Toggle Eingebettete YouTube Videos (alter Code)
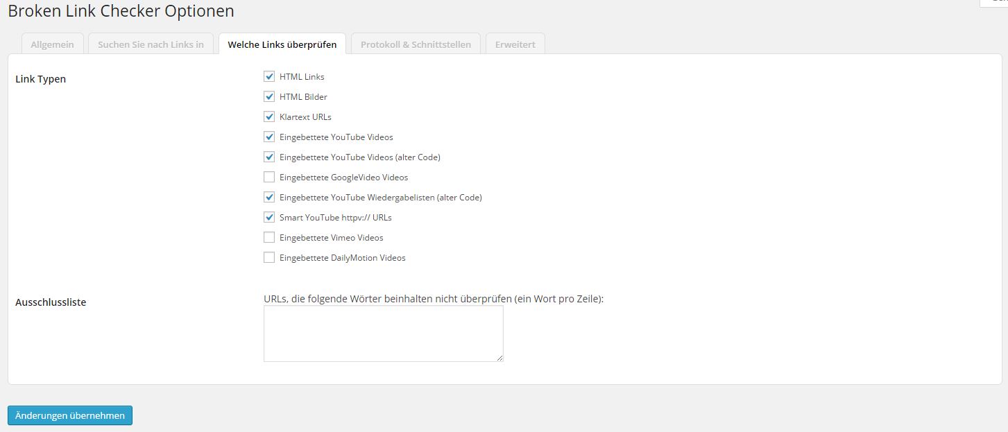Image resolution: width=1008 pixels, height=432 pixels. [269, 157]
